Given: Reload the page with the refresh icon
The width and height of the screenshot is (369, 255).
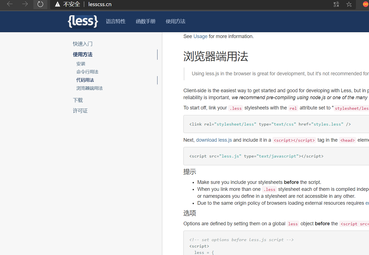Looking at the screenshot, I should pos(40,4).
